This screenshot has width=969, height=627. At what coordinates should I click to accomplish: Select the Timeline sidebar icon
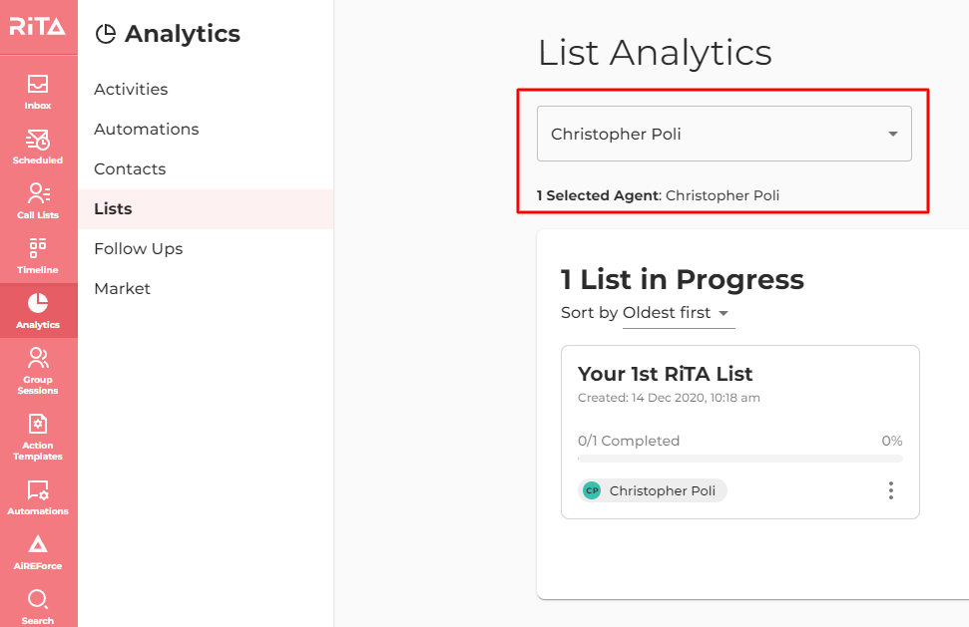[38, 256]
